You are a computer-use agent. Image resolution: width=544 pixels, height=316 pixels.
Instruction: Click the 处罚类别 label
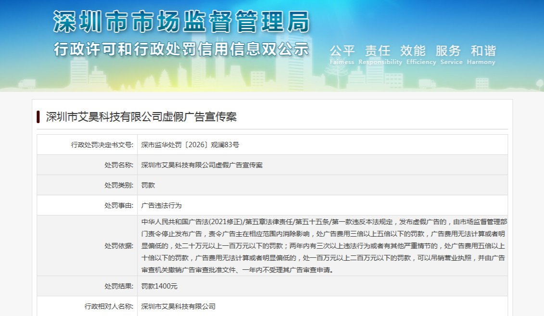119,185
